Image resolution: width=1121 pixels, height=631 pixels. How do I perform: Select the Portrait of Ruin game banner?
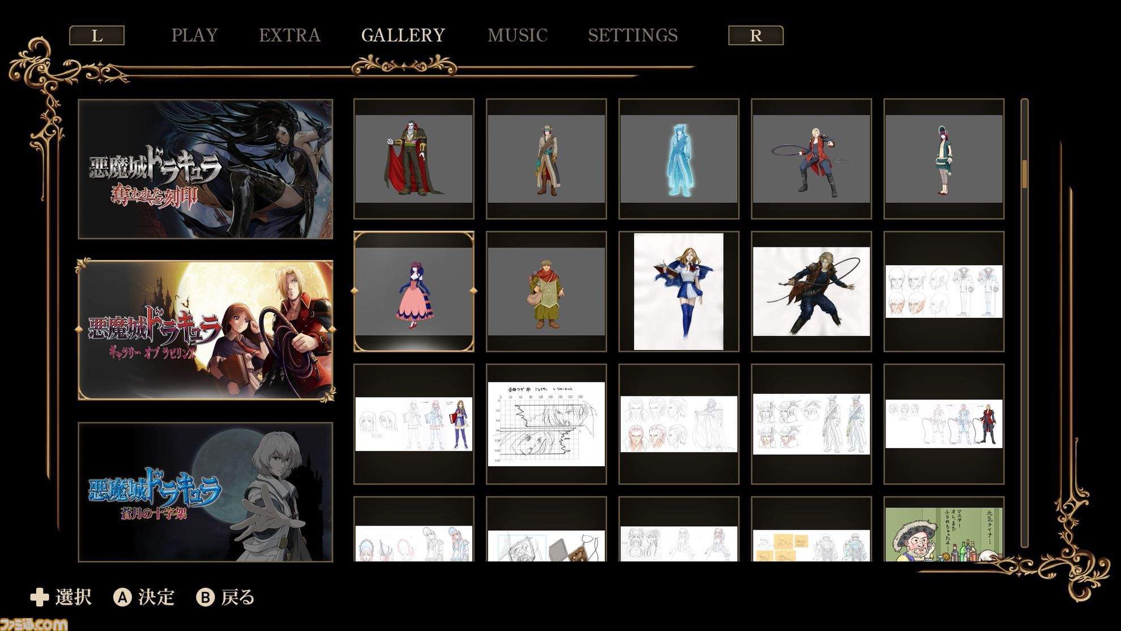[206, 330]
